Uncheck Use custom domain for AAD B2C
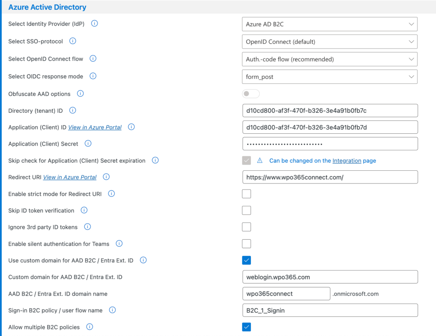436x336 pixels. click(x=247, y=260)
